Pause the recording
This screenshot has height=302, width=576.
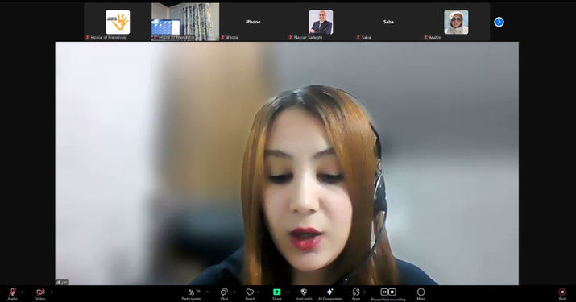click(x=384, y=292)
